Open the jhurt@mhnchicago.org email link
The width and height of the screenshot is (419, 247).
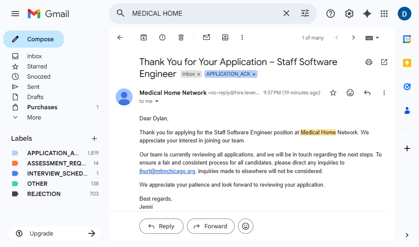tap(167, 171)
